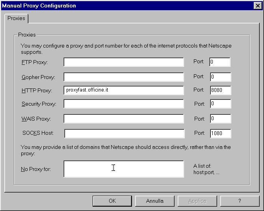This screenshot has width=264, height=211.
Task: Click the FTP Proxy address field
Action: 123,62
